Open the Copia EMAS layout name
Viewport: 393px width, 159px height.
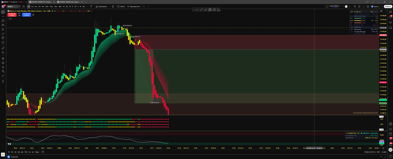[x=335, y=6]
